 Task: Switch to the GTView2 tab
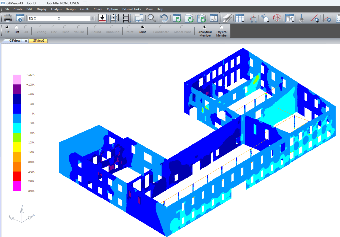click(x=38, y=41)
